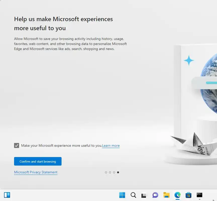Open Microsoft Privacy Statement link
The height and width of the screenshot is (201, 217).
pyautogui.click(x=36, y=172)
